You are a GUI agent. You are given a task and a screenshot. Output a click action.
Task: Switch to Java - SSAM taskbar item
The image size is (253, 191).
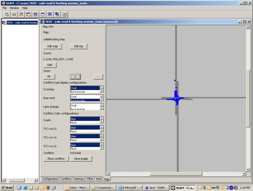pos(156,188)
